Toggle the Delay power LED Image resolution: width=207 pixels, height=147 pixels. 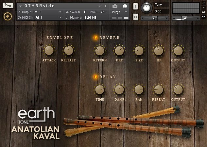(96, 77)
